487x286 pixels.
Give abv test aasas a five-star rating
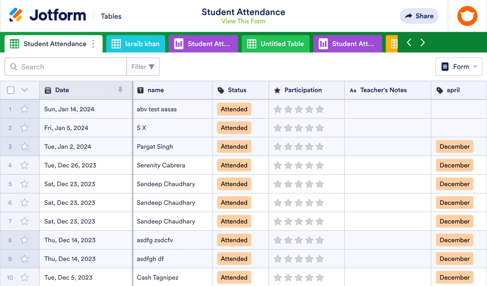pyautogui.click(x=320, y=109)
